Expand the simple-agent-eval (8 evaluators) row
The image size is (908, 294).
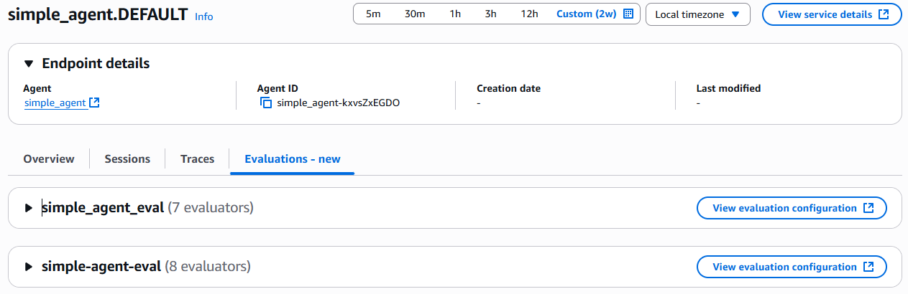pyautogui.click(x=29, y=267)
